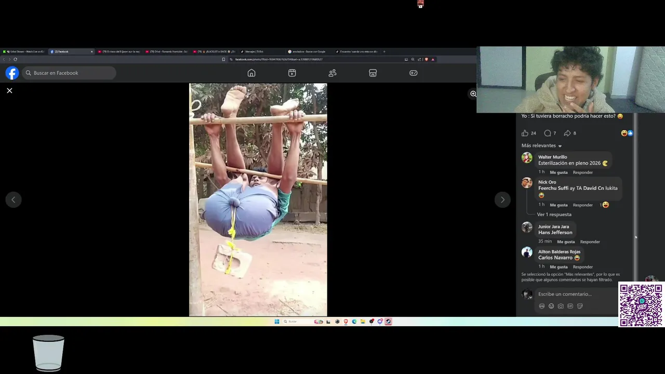Open Microsoft Edge from taskbar

pos(354,322)
